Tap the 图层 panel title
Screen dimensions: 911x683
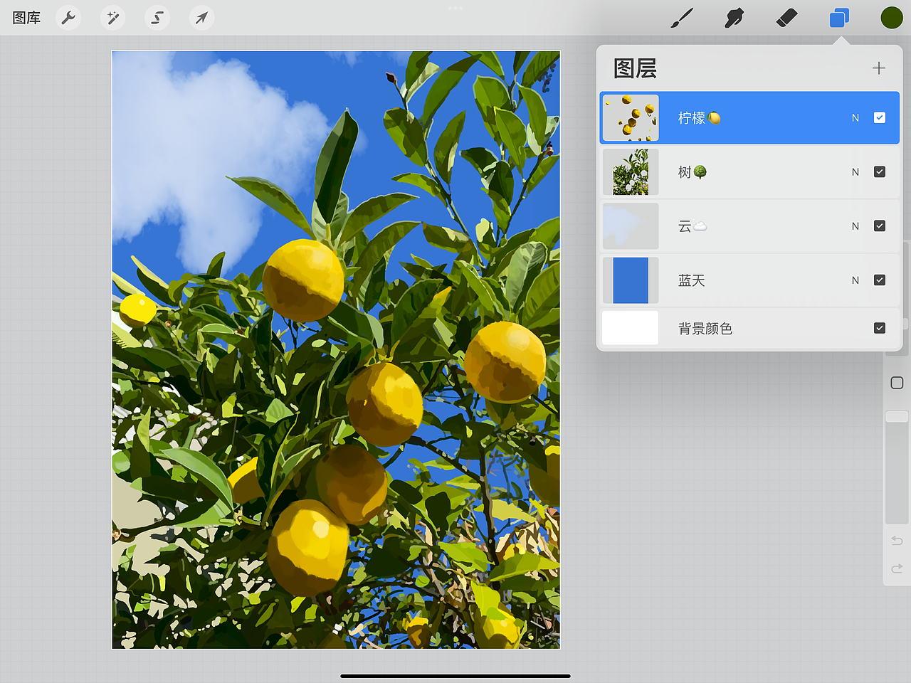point(635,68)
